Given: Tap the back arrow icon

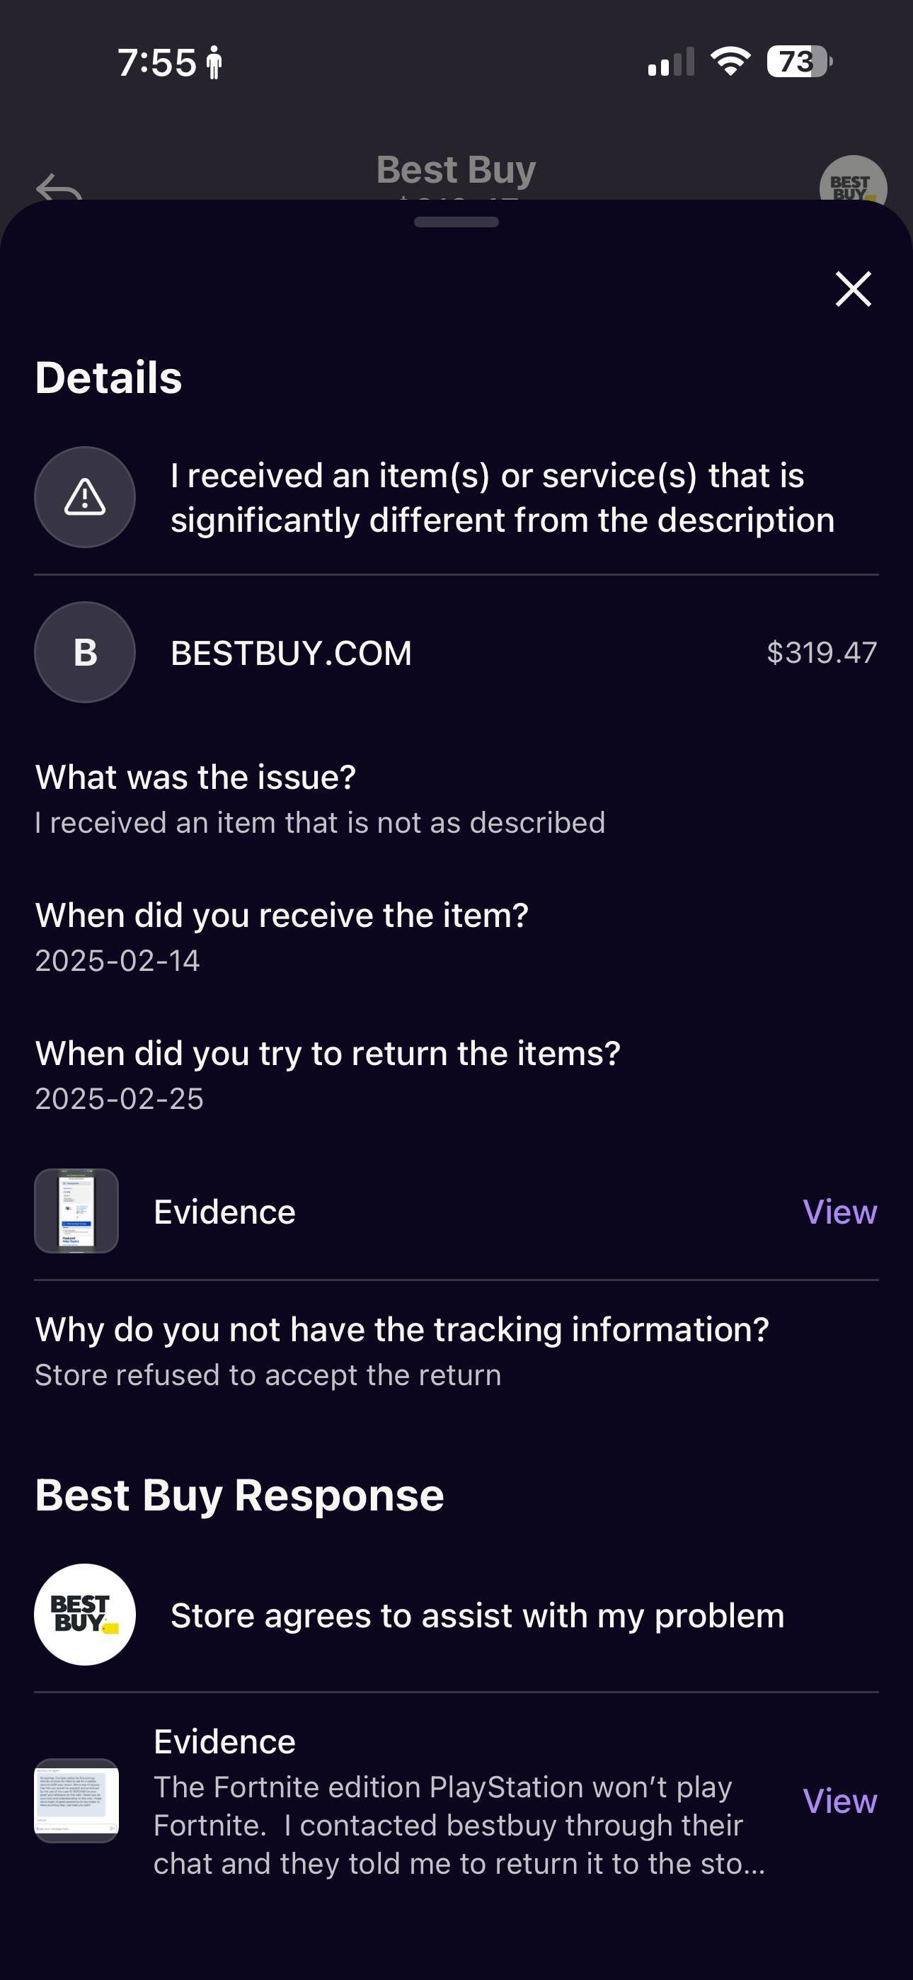Looking at the screenshot, I should pyautogui.click(x=59, y=188).
